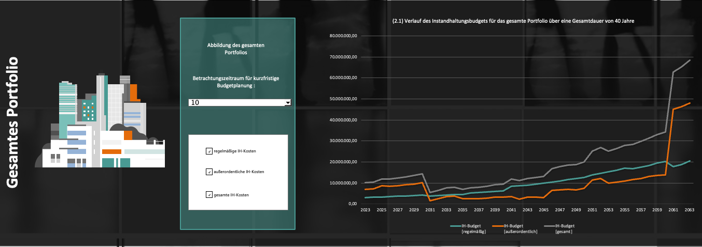
Task: Toggle the regelmäßige IH-Kosten checkbox
Action: [x=209, y=151]
